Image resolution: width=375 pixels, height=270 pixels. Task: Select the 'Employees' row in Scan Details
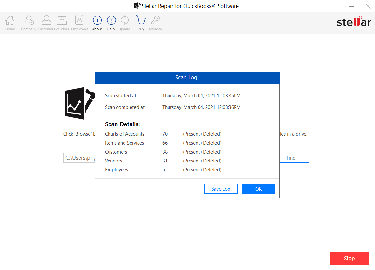116,169
